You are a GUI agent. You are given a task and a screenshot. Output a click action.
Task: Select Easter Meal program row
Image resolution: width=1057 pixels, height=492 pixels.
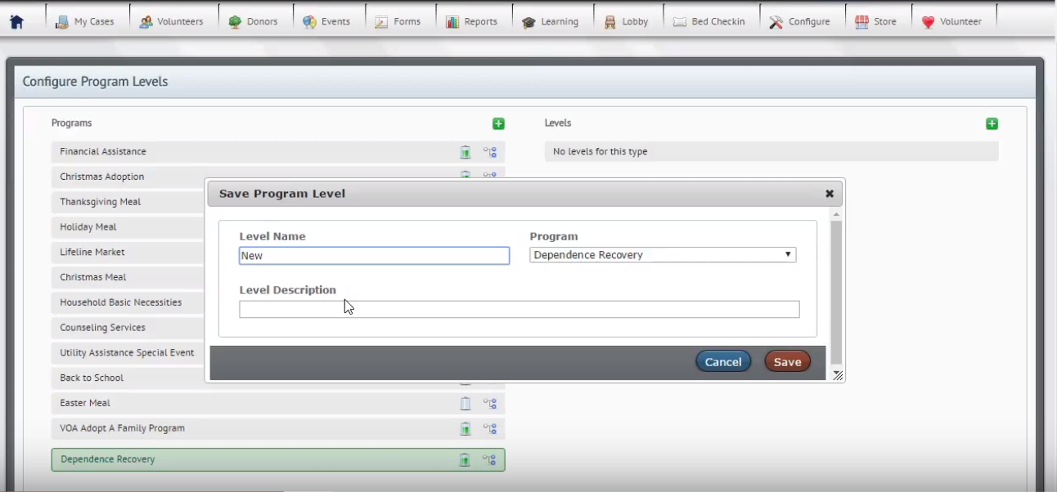[278, 403]
